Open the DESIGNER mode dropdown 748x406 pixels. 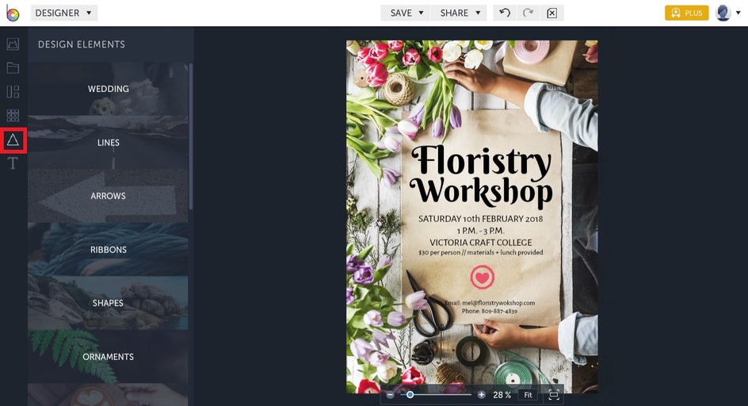64,13
